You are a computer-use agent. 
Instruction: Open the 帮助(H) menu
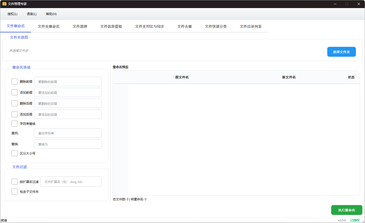click(51, 14)
